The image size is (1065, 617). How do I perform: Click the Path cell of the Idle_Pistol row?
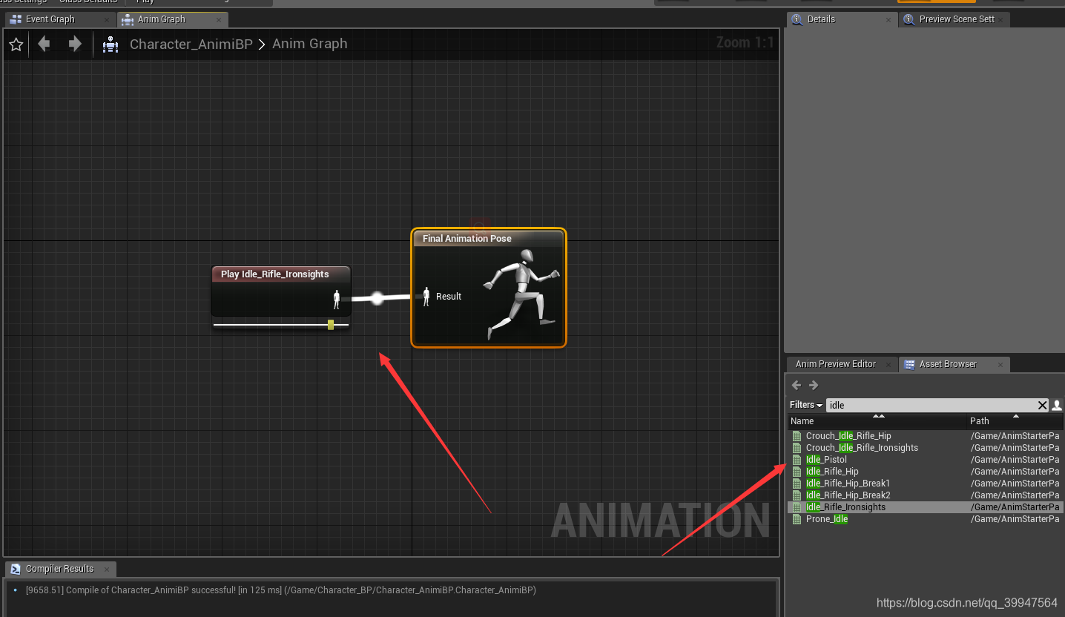[1015, 460]
